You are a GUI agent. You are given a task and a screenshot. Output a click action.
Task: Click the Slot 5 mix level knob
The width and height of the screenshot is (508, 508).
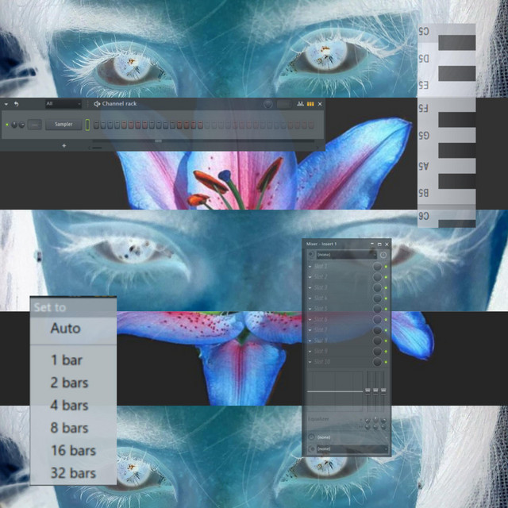coord(377,309)
